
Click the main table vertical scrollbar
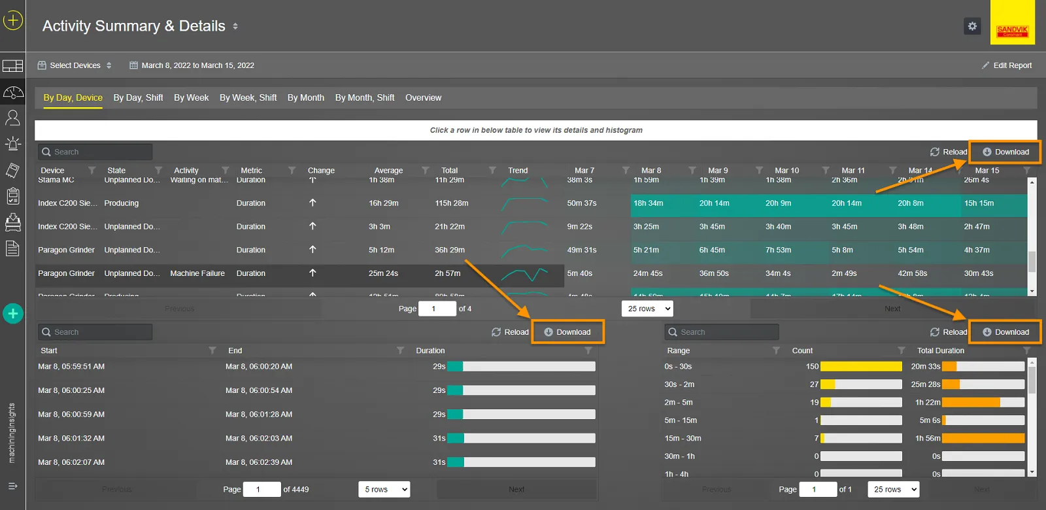1032,262
